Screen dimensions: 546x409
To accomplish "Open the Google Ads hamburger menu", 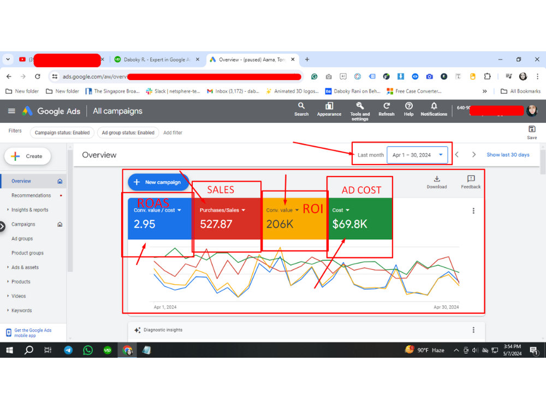I will pos(11,111).
